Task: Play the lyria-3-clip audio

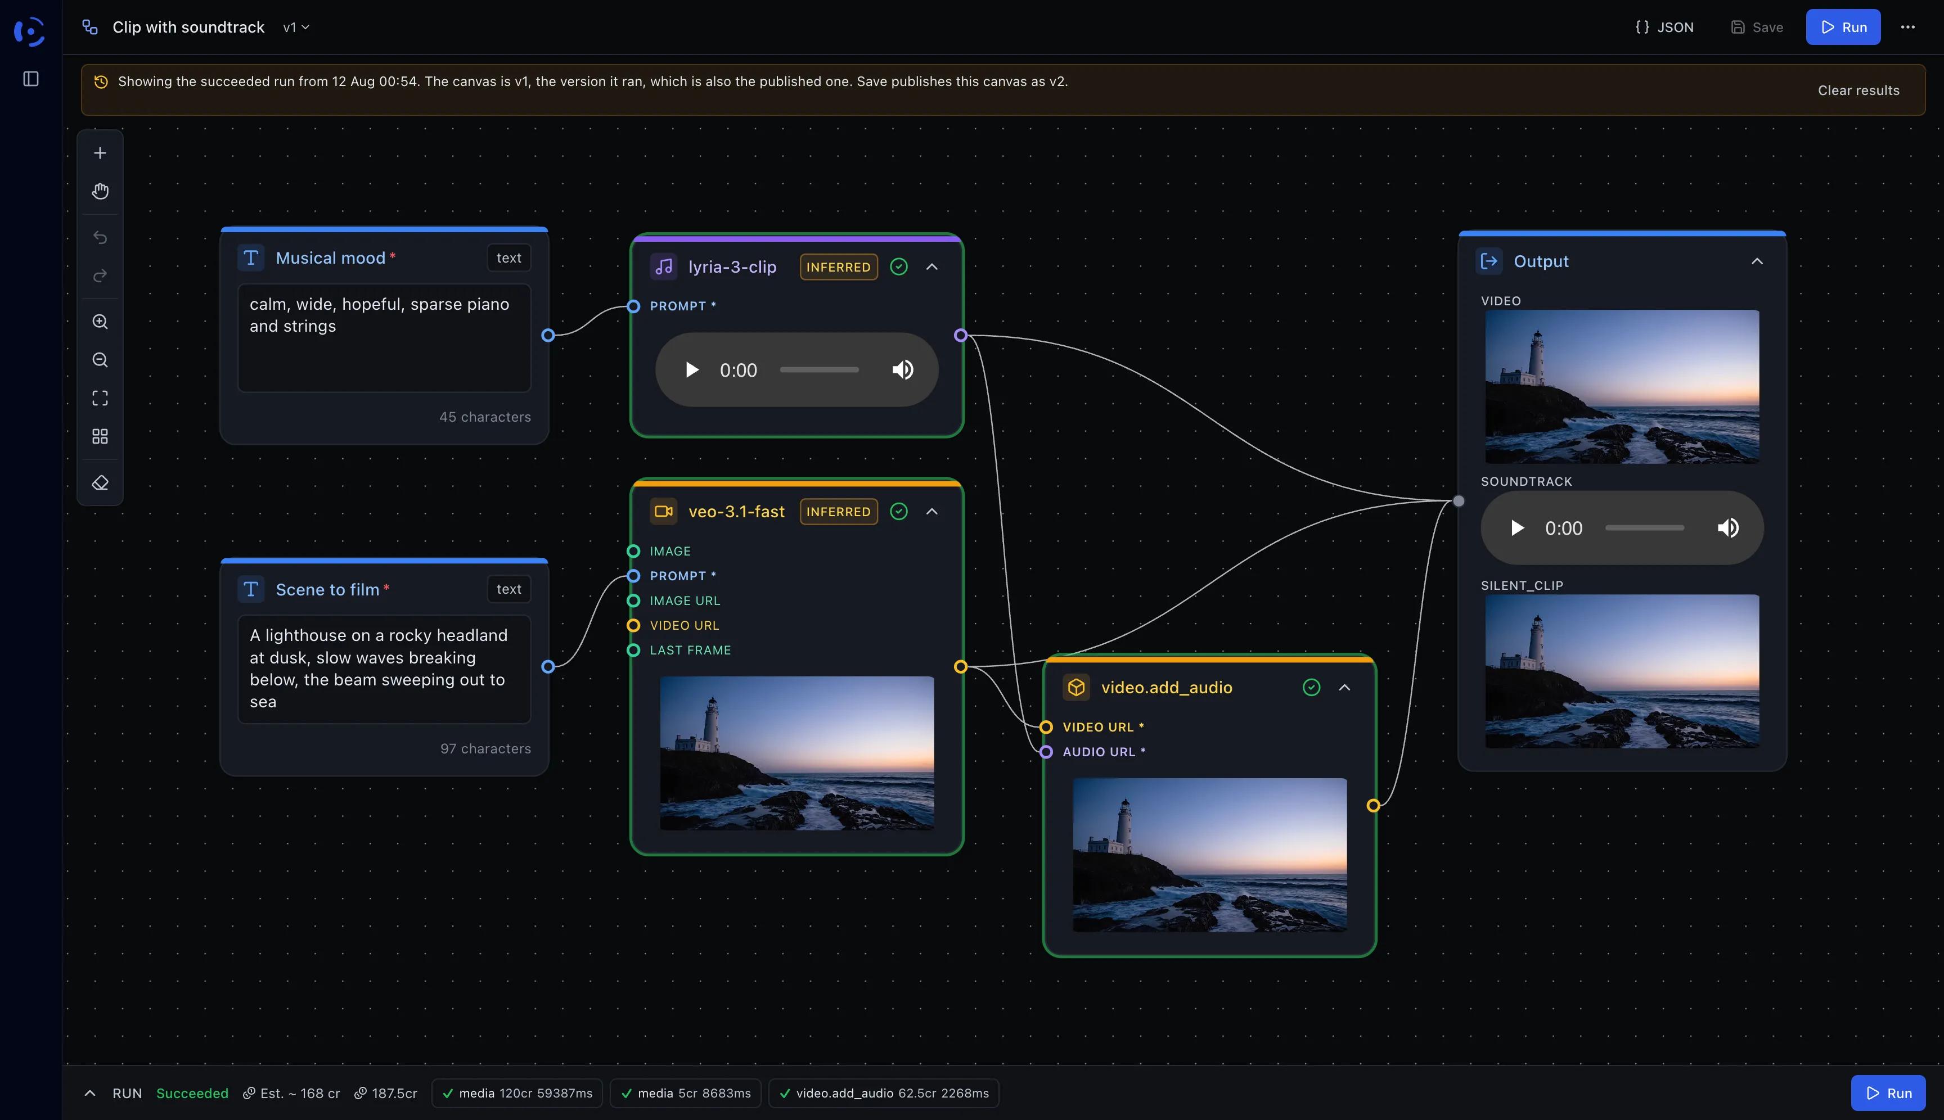Action: pyautogui.click(x=692, y=370)
